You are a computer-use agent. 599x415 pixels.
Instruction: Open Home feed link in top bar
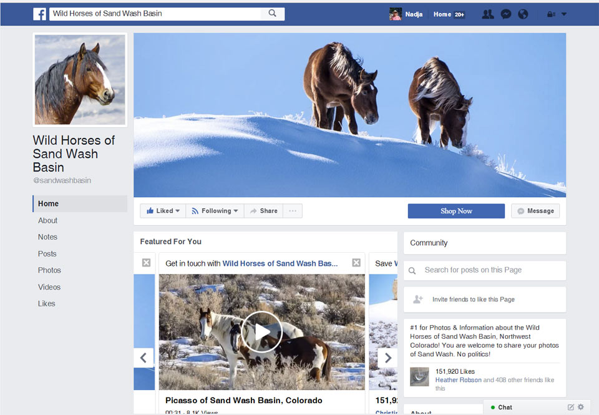(442, 14)
